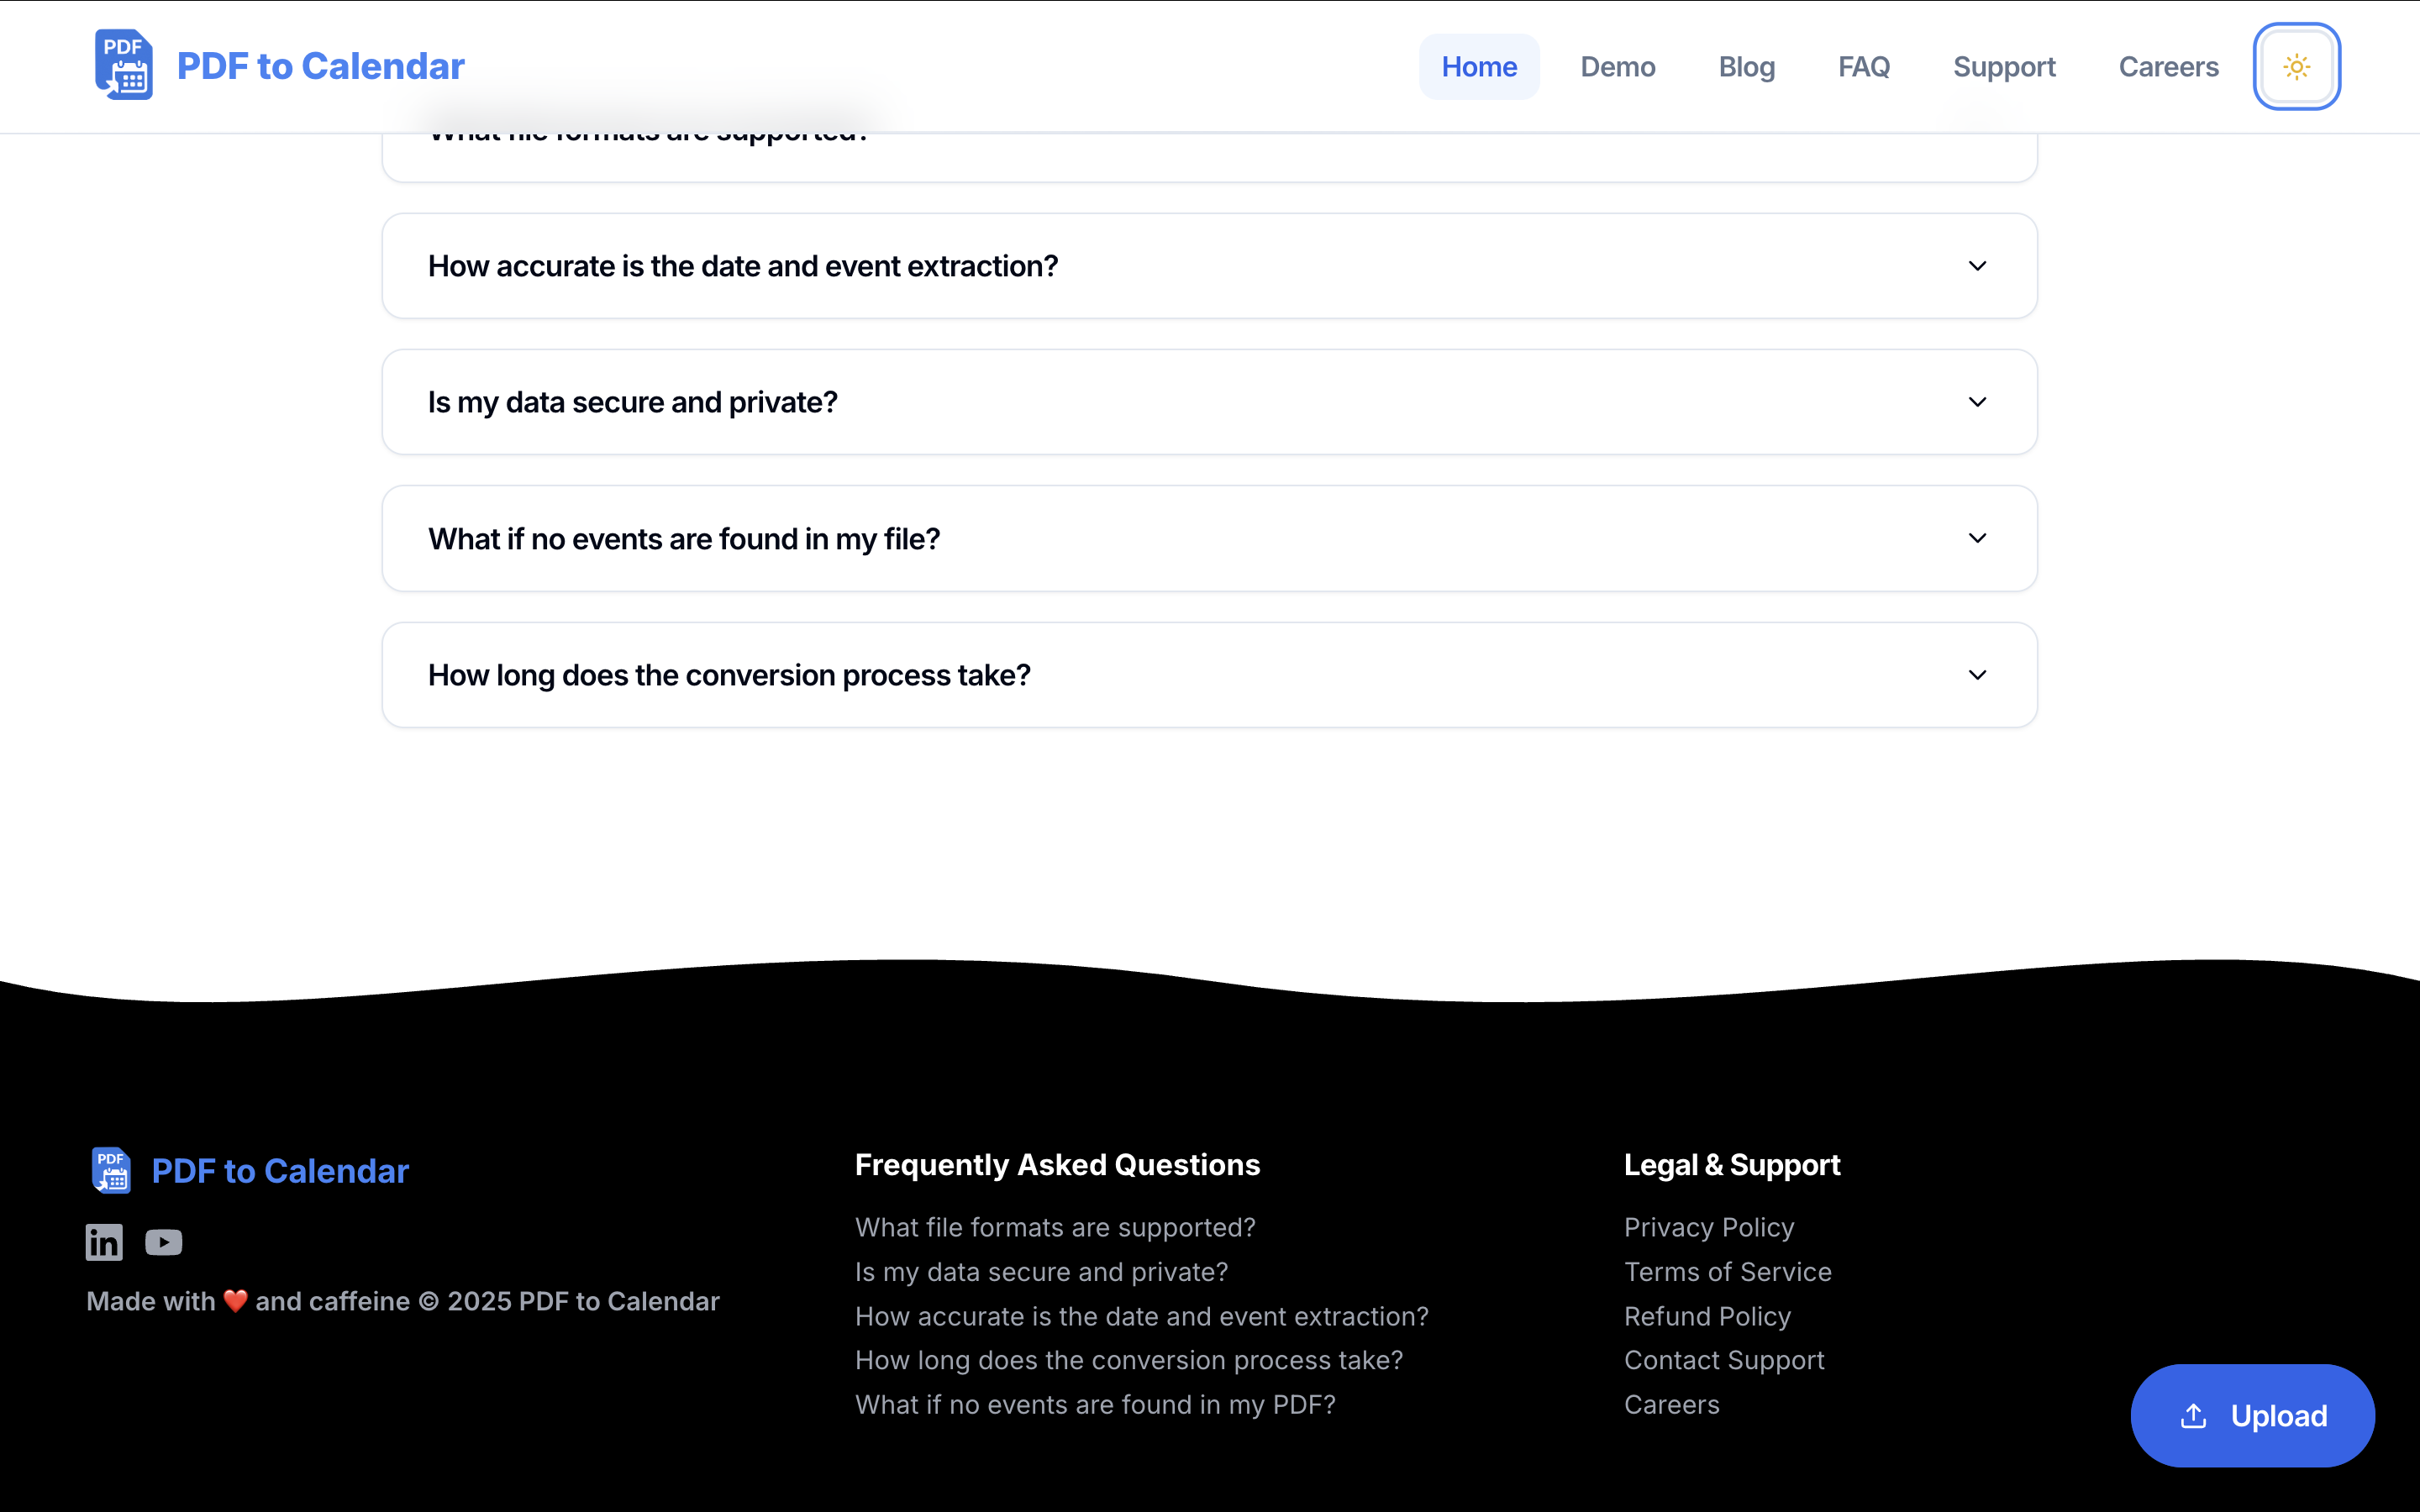Click the footer PDF to Calendar logo icon
This screenshot has height=1512, width=2420.
click(x=111, y=1170)
